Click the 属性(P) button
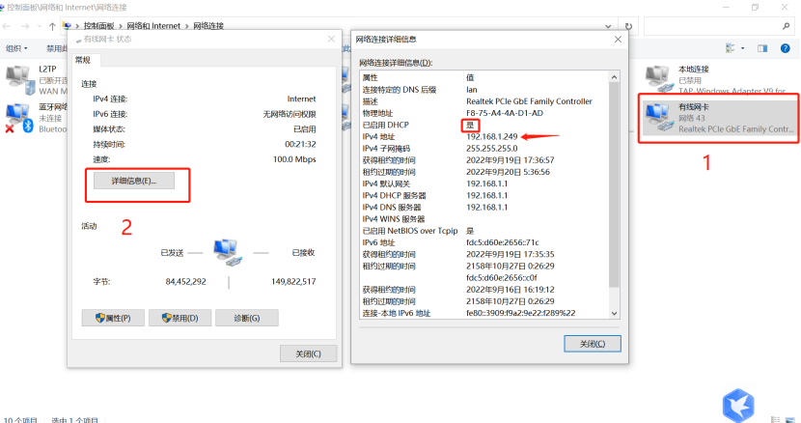This screenshot has width=801, height=423. (x=113, y=318)
